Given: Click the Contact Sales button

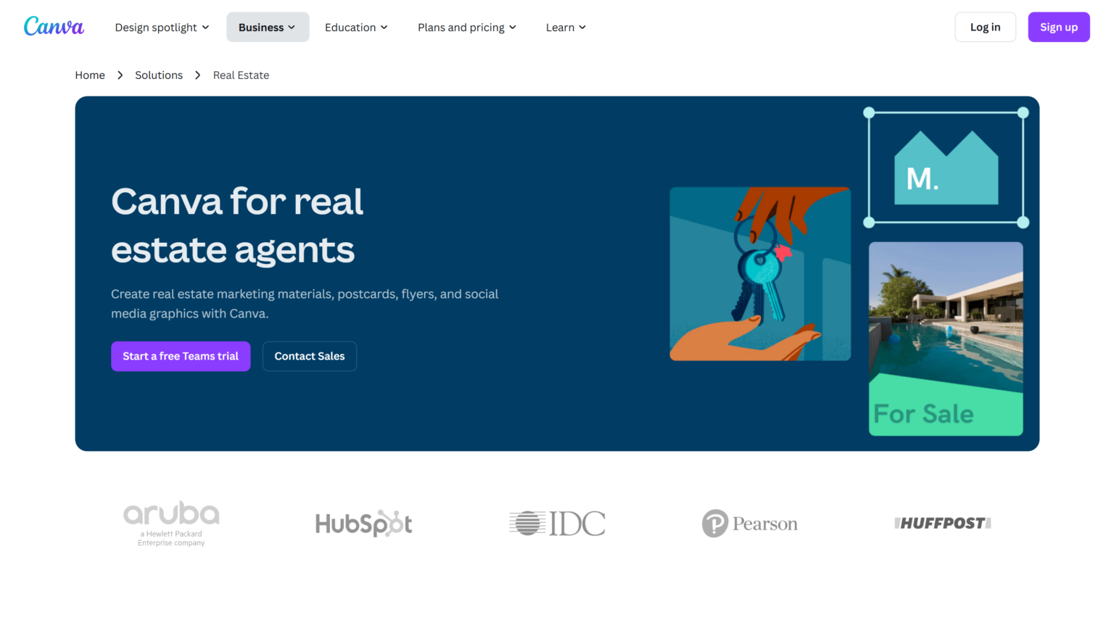Looking at the screenshot, I should 309,356.
